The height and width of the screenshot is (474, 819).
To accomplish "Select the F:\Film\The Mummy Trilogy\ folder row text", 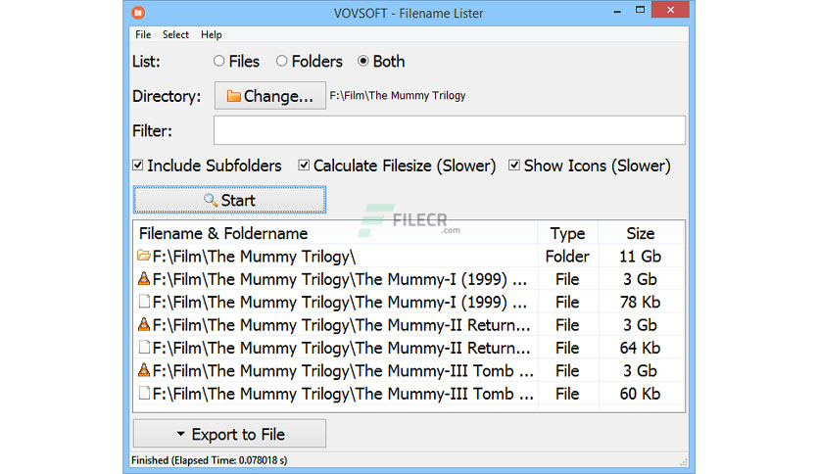I will click(254, 257).
